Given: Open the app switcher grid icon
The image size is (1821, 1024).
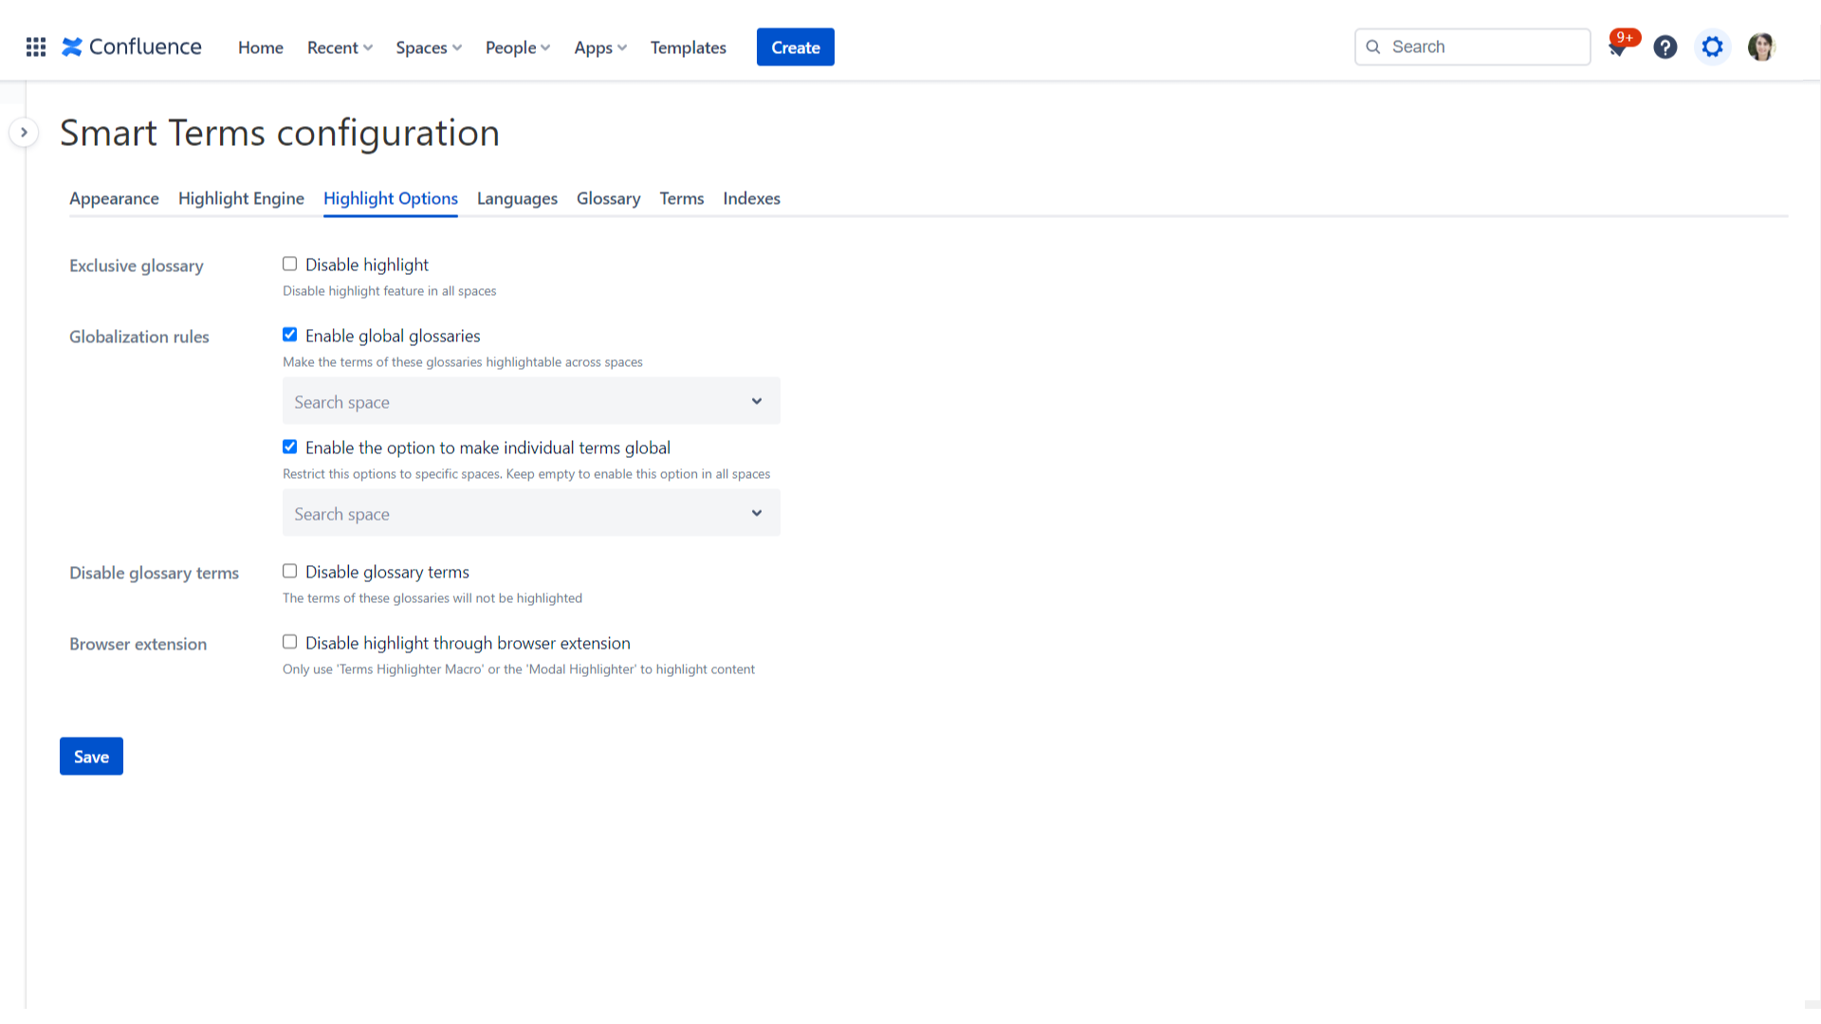Looking at the screenshot, I should coord(36,47).
